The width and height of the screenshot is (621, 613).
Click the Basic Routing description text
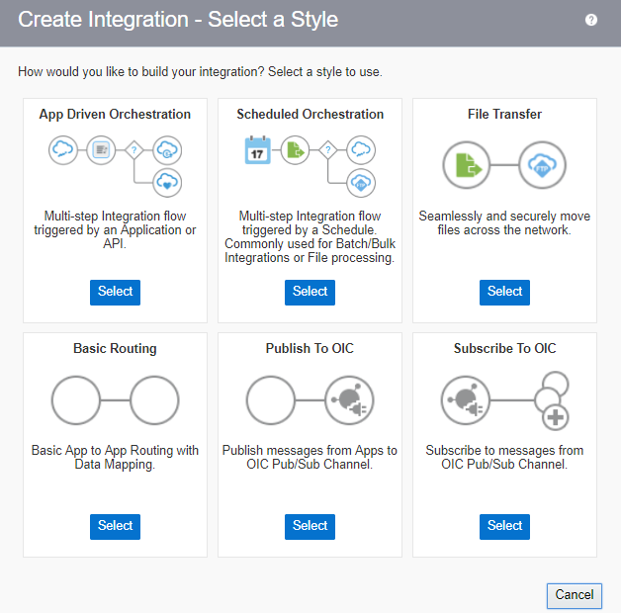[115, 458]
